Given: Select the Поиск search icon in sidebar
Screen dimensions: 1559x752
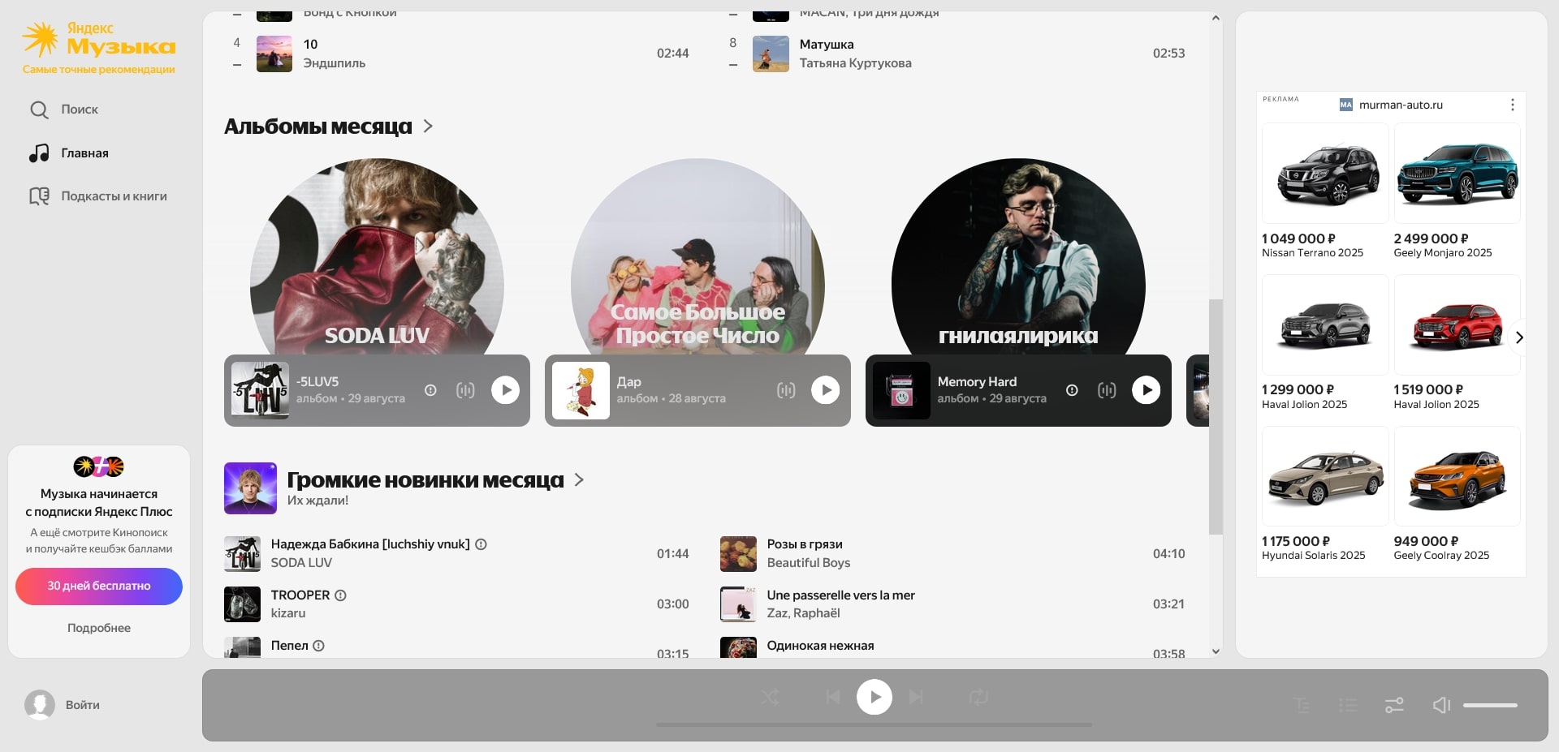Looking at the screenshot, I should [39, 110].
